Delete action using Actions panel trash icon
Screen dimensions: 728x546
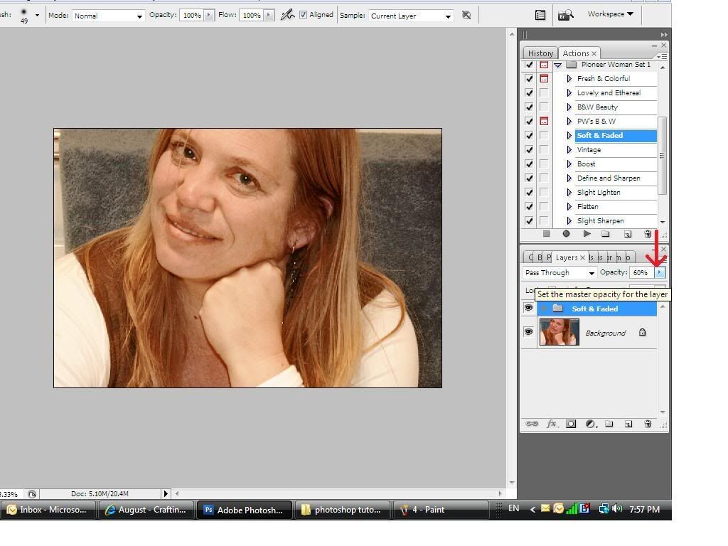point(647,233)
